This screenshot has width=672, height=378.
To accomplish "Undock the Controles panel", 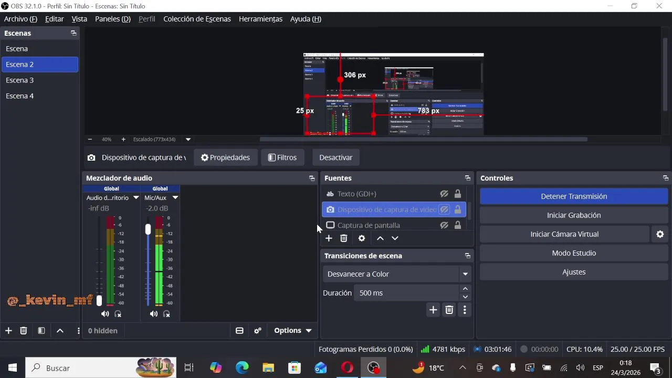I will pos(666,178).
